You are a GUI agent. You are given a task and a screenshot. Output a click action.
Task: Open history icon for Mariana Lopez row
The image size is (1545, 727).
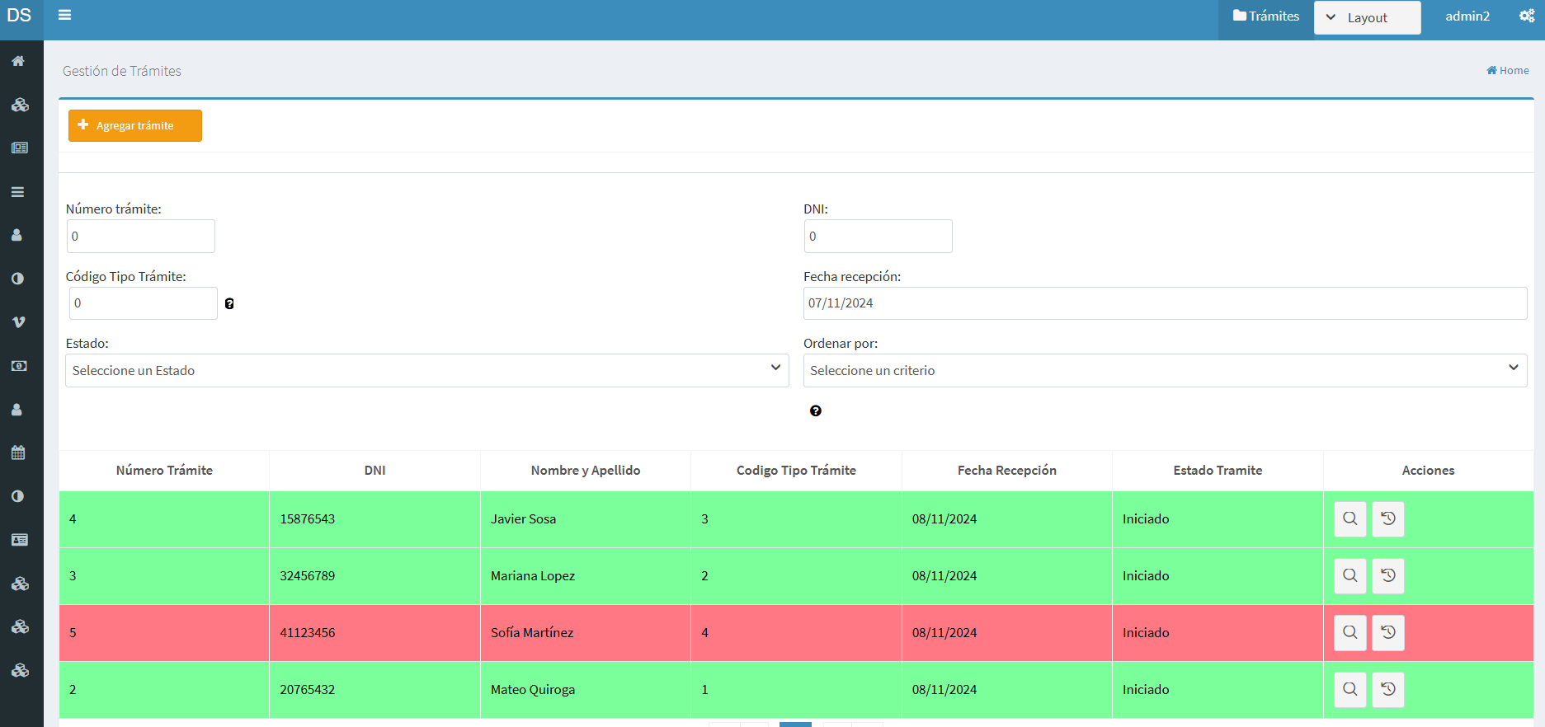click(x=1387, y=576)
